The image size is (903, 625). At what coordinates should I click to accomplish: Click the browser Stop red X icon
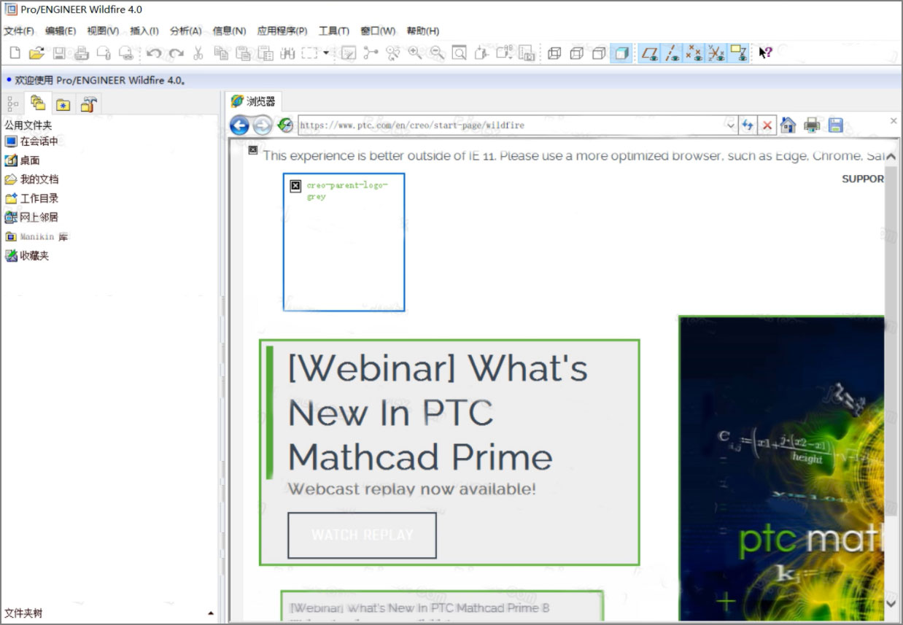[x=767, y=125]
